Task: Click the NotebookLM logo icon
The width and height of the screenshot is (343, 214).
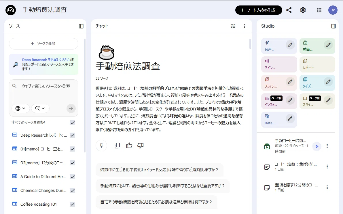Action: point(10,10)
